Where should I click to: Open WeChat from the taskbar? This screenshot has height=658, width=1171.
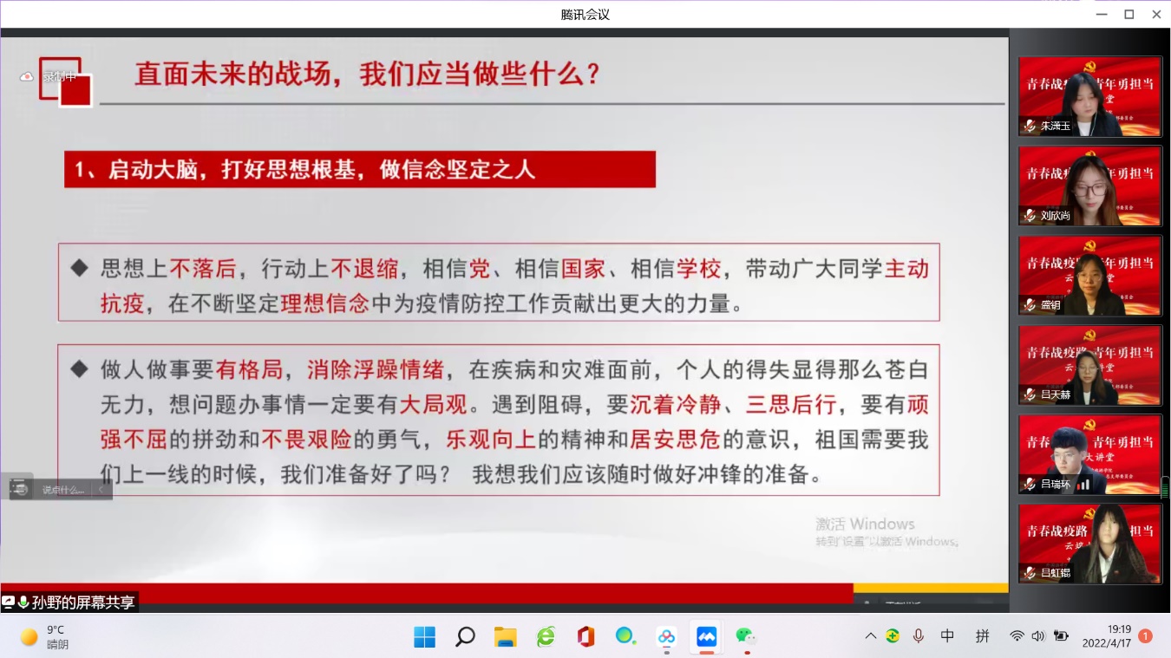coord(745,637)
